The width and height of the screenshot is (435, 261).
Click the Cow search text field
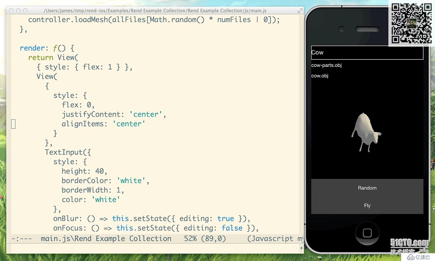pos(367,53)
